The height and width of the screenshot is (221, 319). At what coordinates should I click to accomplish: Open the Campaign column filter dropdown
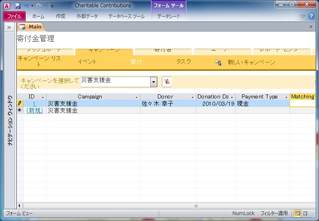pos(137,97)
